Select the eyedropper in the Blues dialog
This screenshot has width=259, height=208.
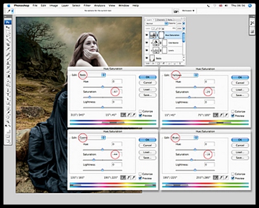216,178
